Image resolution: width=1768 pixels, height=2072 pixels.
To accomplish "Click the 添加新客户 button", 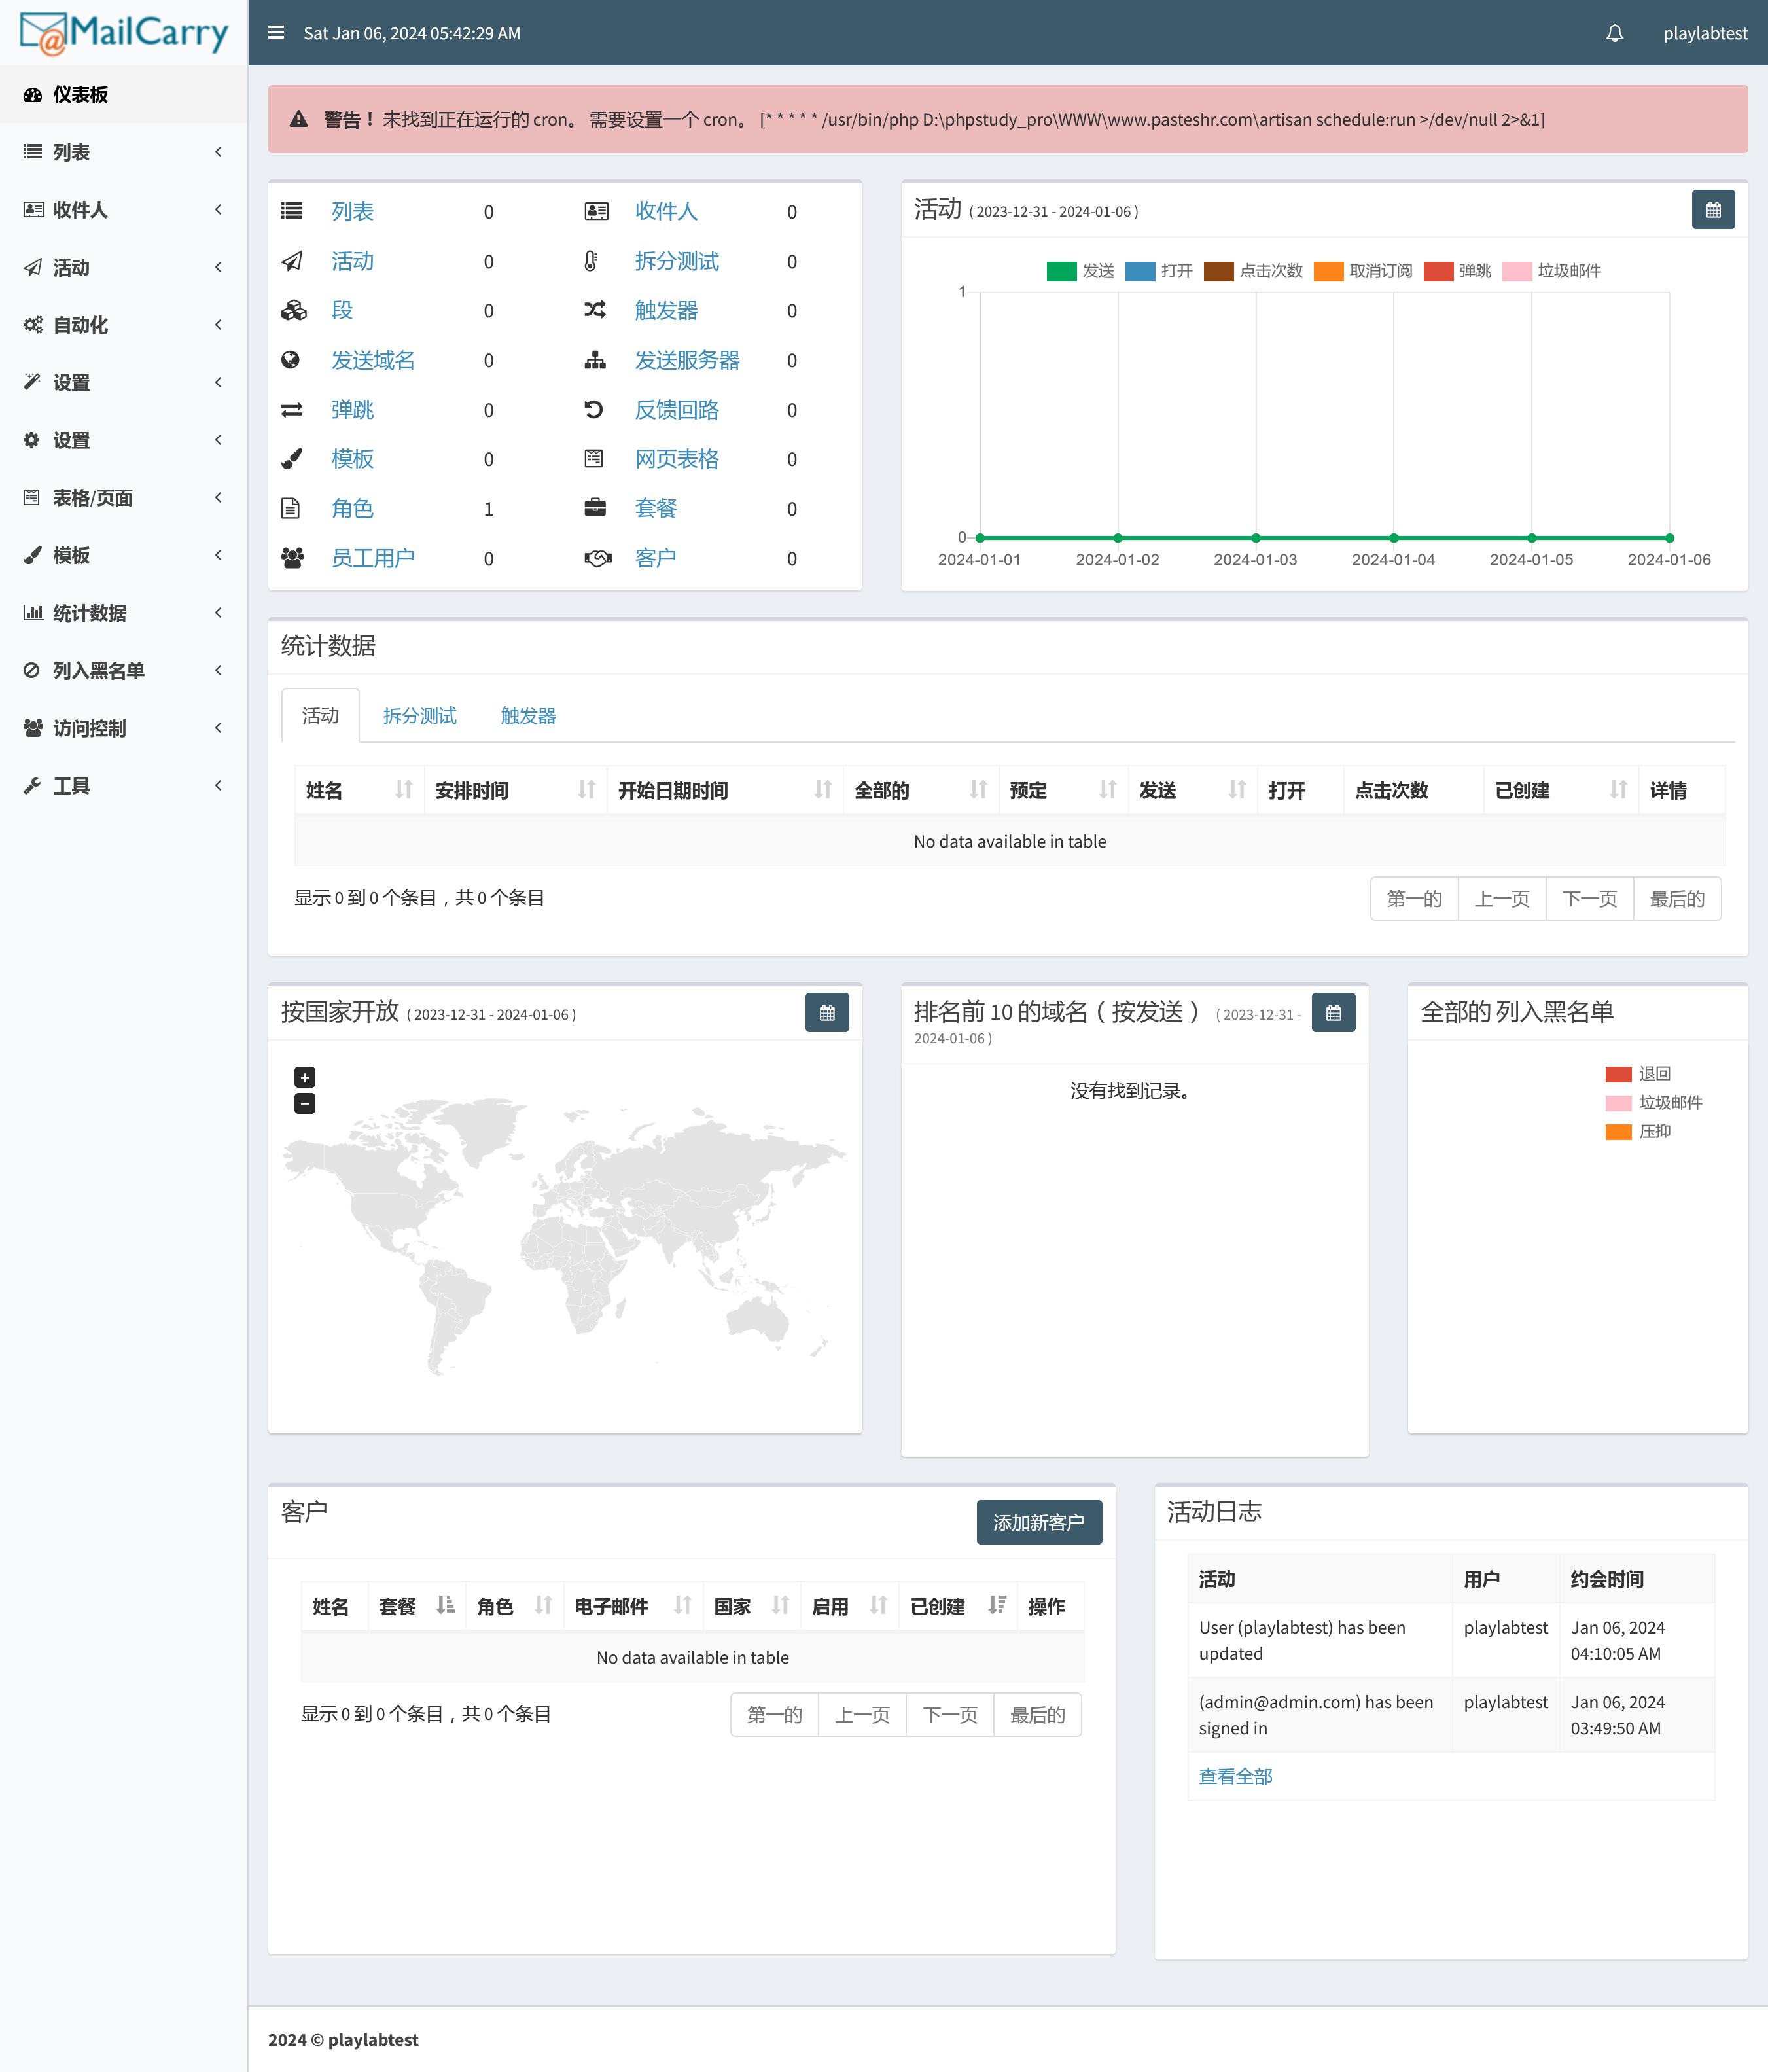I will (1038, 1522).
